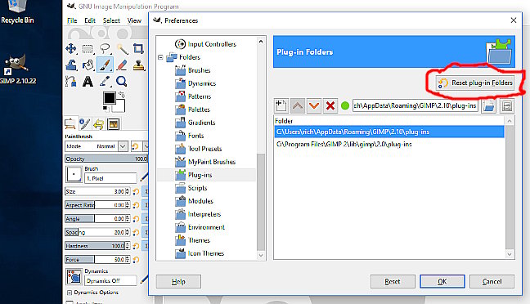Adjust the Hardness stepper arrows
The width and height of the screenshot is (530, 304).
[128, 246]
